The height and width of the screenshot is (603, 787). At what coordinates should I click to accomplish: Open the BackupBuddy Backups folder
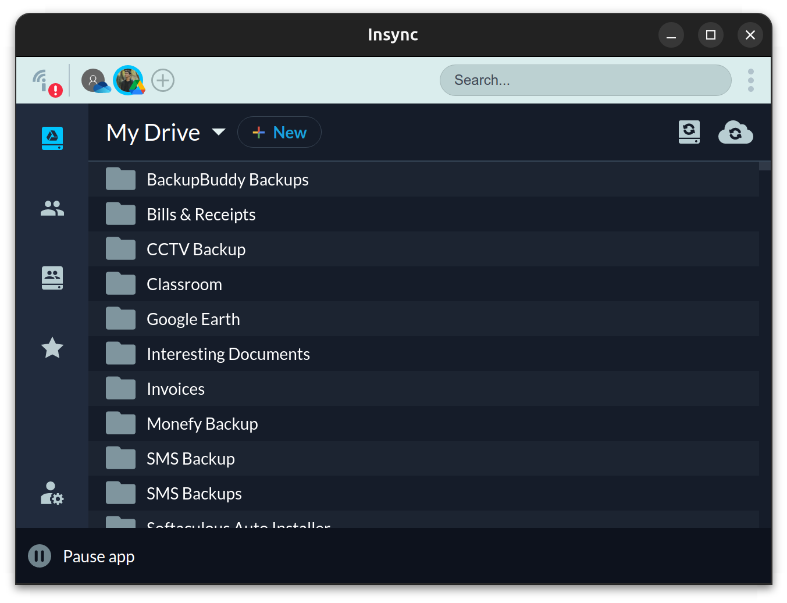[227, 180]
